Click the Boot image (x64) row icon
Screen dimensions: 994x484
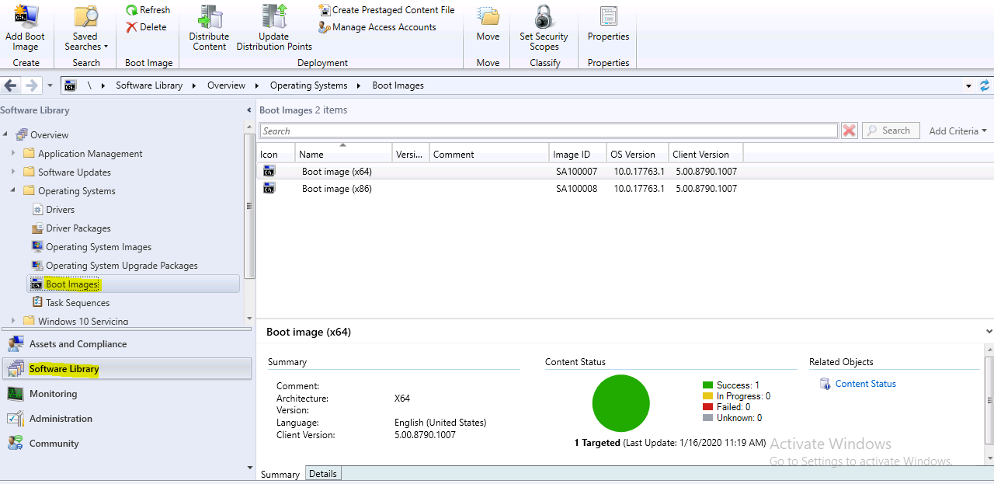(269, 171)
